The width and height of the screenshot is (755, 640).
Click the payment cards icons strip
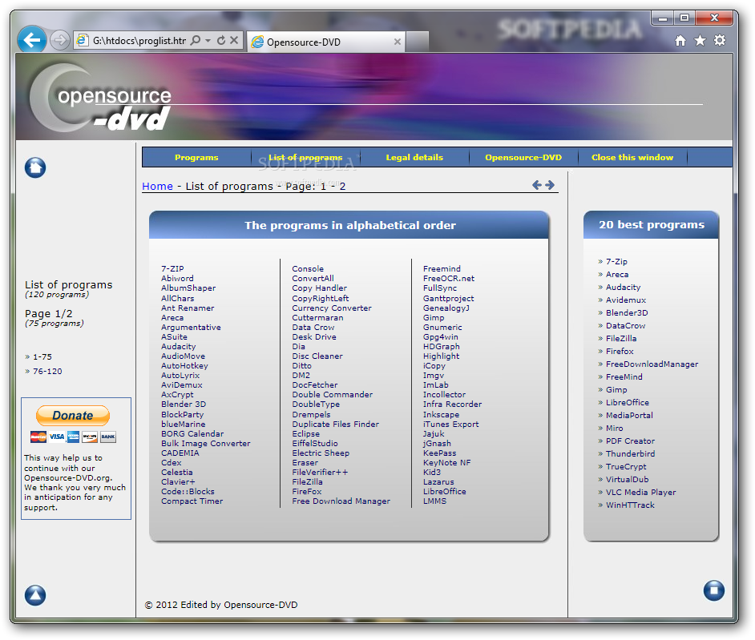click(73, 437)
